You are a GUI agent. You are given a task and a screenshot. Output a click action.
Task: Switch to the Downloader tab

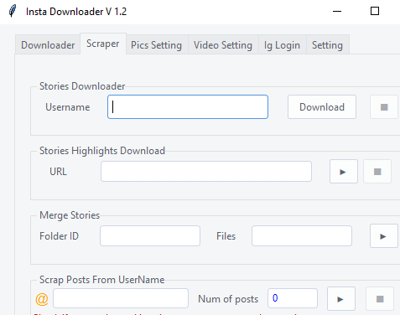point(48,44)
